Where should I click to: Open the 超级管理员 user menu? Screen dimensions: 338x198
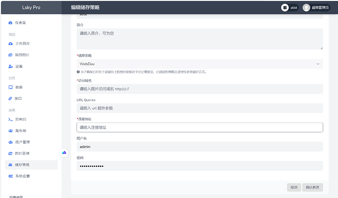coord(316,7)
